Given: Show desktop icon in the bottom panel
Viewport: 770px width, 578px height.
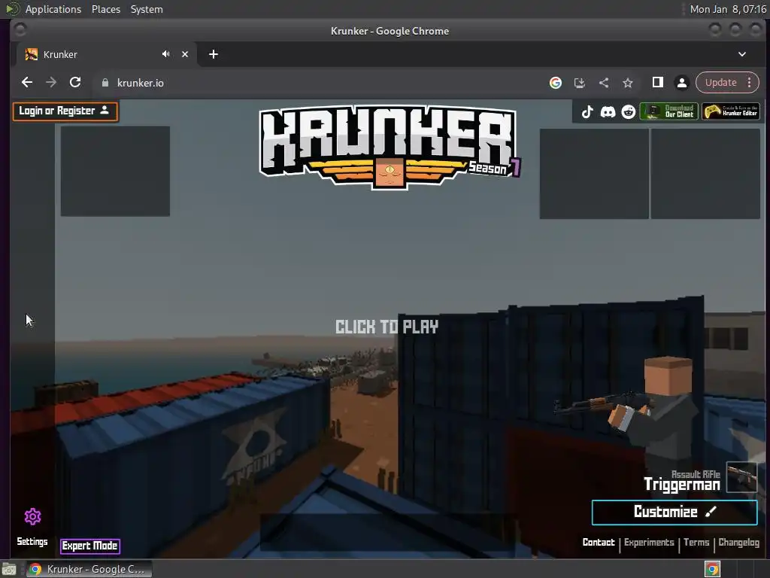Looking at the screenshot, I should (x=9, y=569).
